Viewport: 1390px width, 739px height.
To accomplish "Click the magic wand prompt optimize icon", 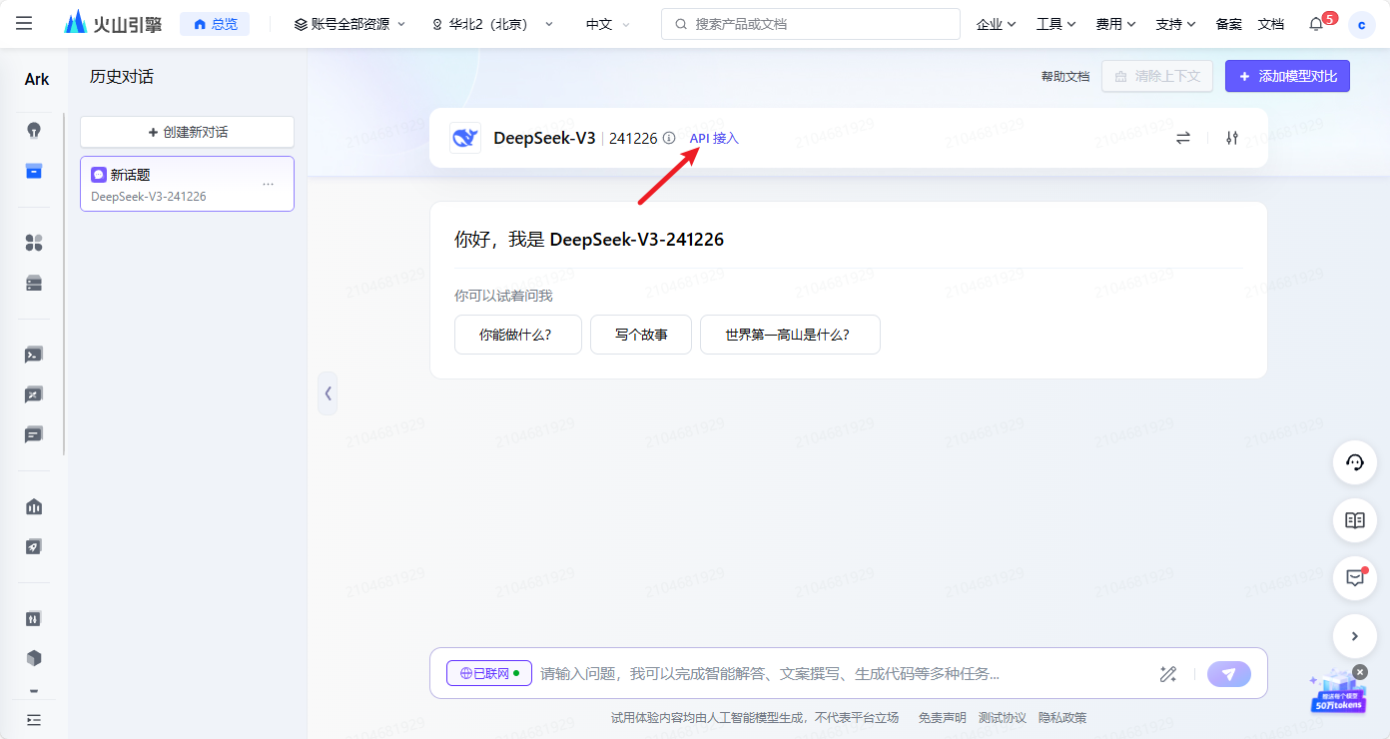I will 1168,674.
